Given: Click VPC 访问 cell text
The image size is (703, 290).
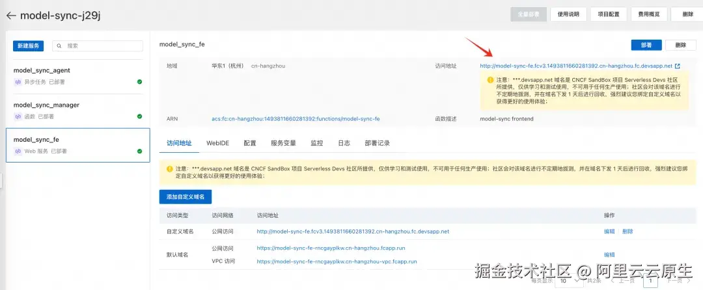Looking at the screenshot, I should click(x=223, y=261).
